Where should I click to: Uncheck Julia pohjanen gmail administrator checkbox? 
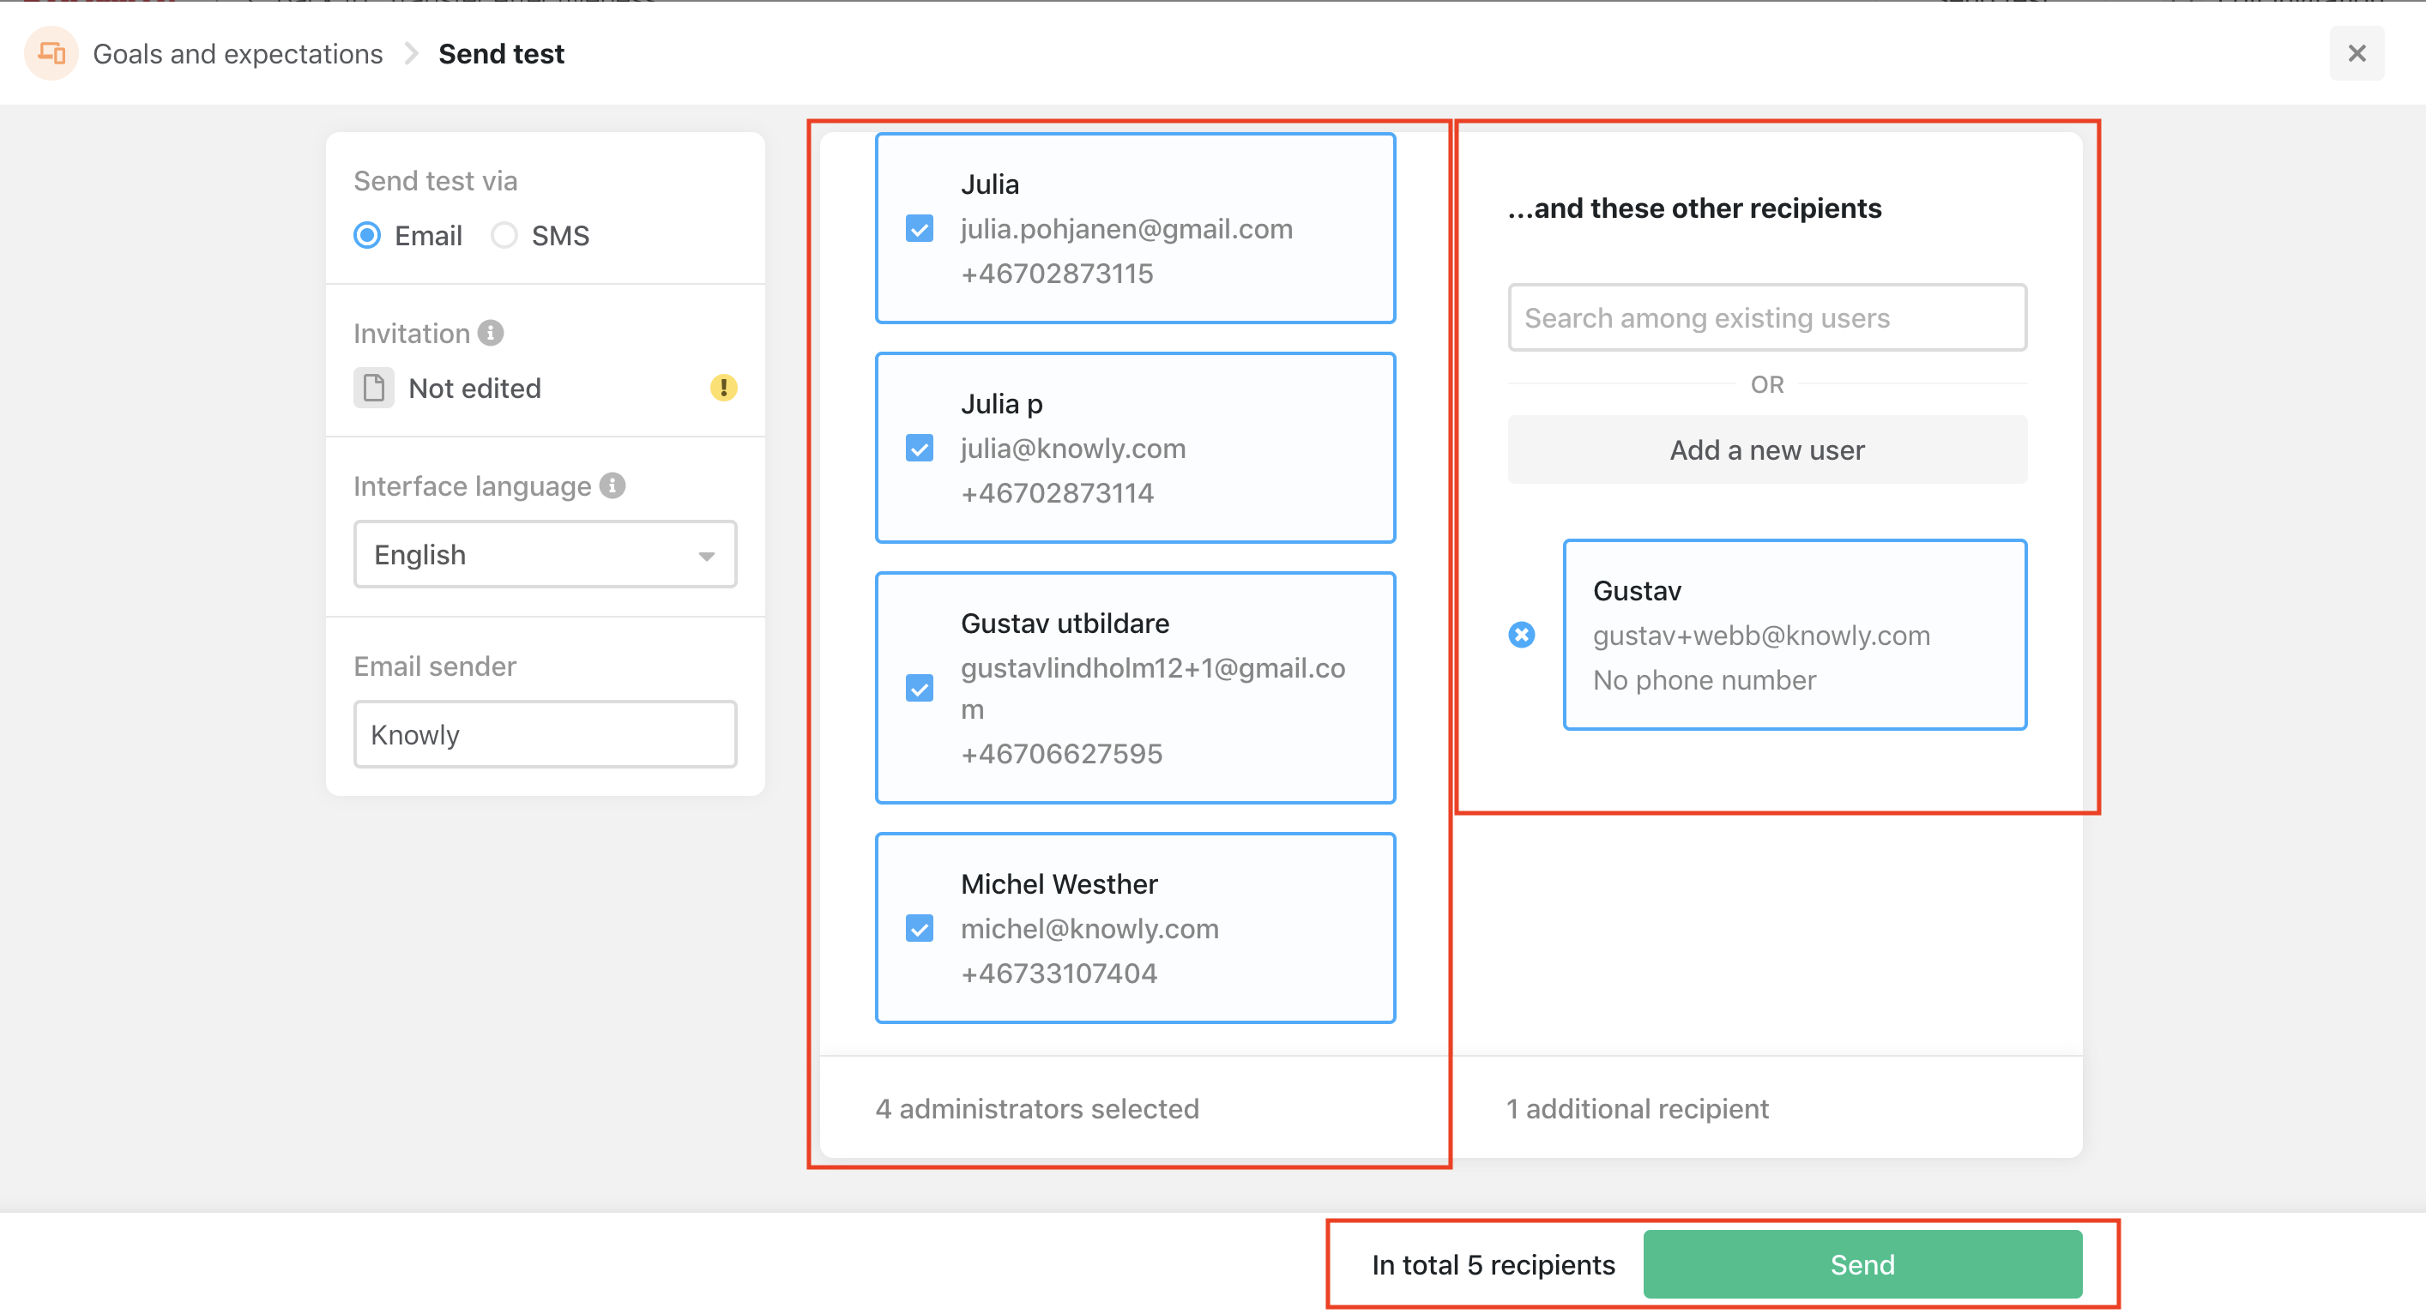click(x=919, y=228)
